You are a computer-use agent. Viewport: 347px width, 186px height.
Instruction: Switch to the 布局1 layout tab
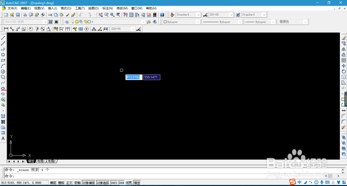click(x=41, y=161)
